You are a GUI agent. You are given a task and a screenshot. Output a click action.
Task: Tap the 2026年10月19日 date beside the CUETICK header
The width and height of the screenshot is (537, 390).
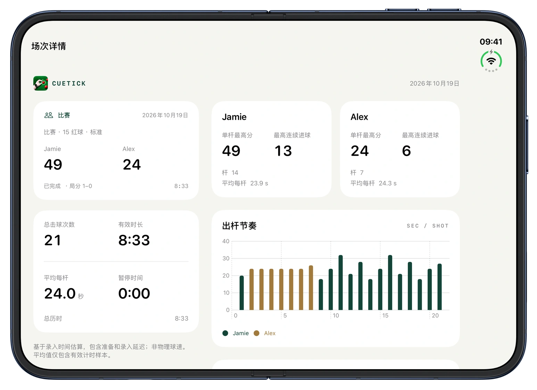pos(435,84)
